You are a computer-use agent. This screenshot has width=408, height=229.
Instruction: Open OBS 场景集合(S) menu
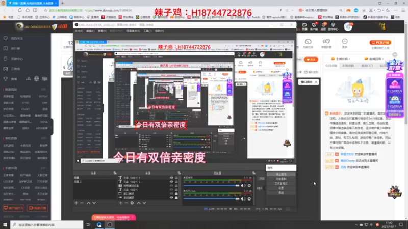click(133, 31)
